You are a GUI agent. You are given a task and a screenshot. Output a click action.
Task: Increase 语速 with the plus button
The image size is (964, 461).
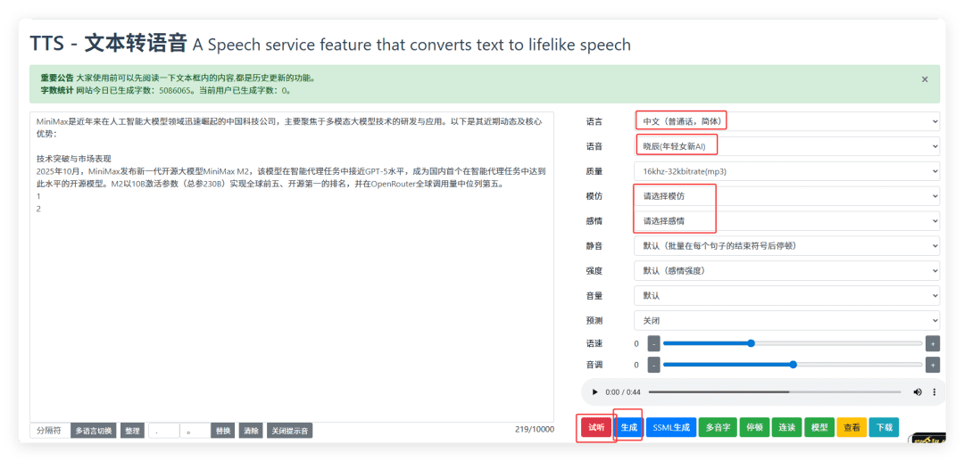933,343
